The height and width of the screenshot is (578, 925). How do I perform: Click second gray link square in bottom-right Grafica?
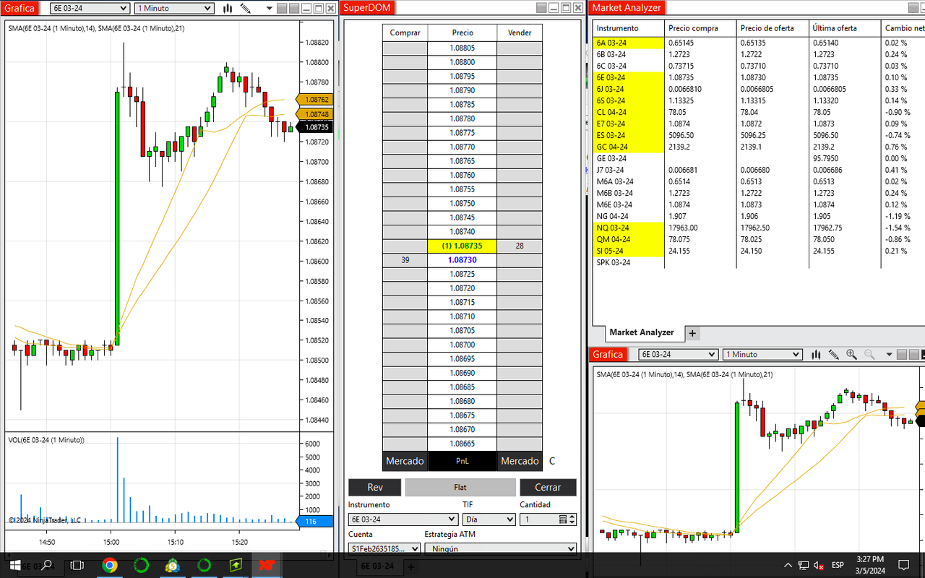[x=914, y=354]
